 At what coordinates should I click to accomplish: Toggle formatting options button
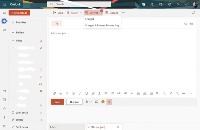pos(109,102)
